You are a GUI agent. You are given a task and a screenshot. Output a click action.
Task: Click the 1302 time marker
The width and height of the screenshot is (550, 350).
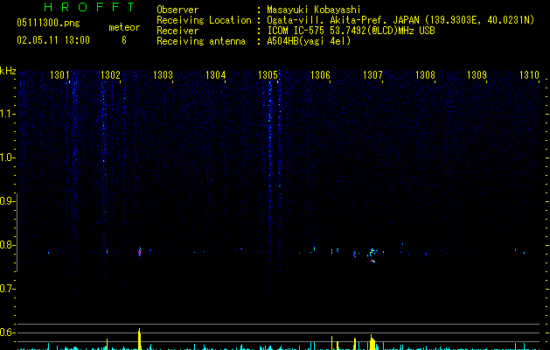pos(110,75)
